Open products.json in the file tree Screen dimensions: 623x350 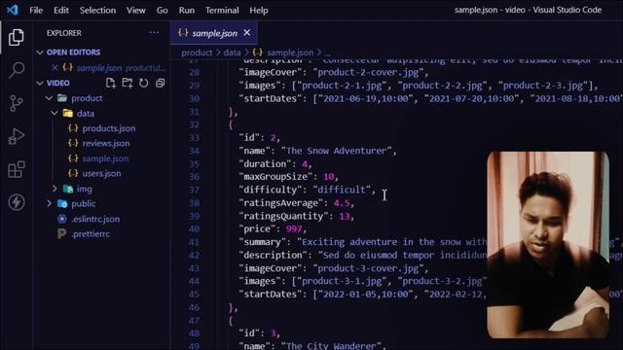(x=108, y=128)
